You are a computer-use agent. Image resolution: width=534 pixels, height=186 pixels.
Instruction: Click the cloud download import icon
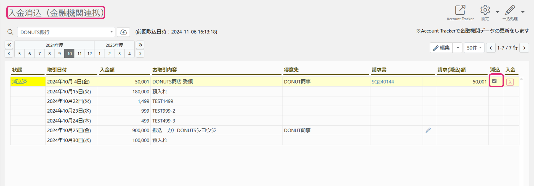click(123, 32)
